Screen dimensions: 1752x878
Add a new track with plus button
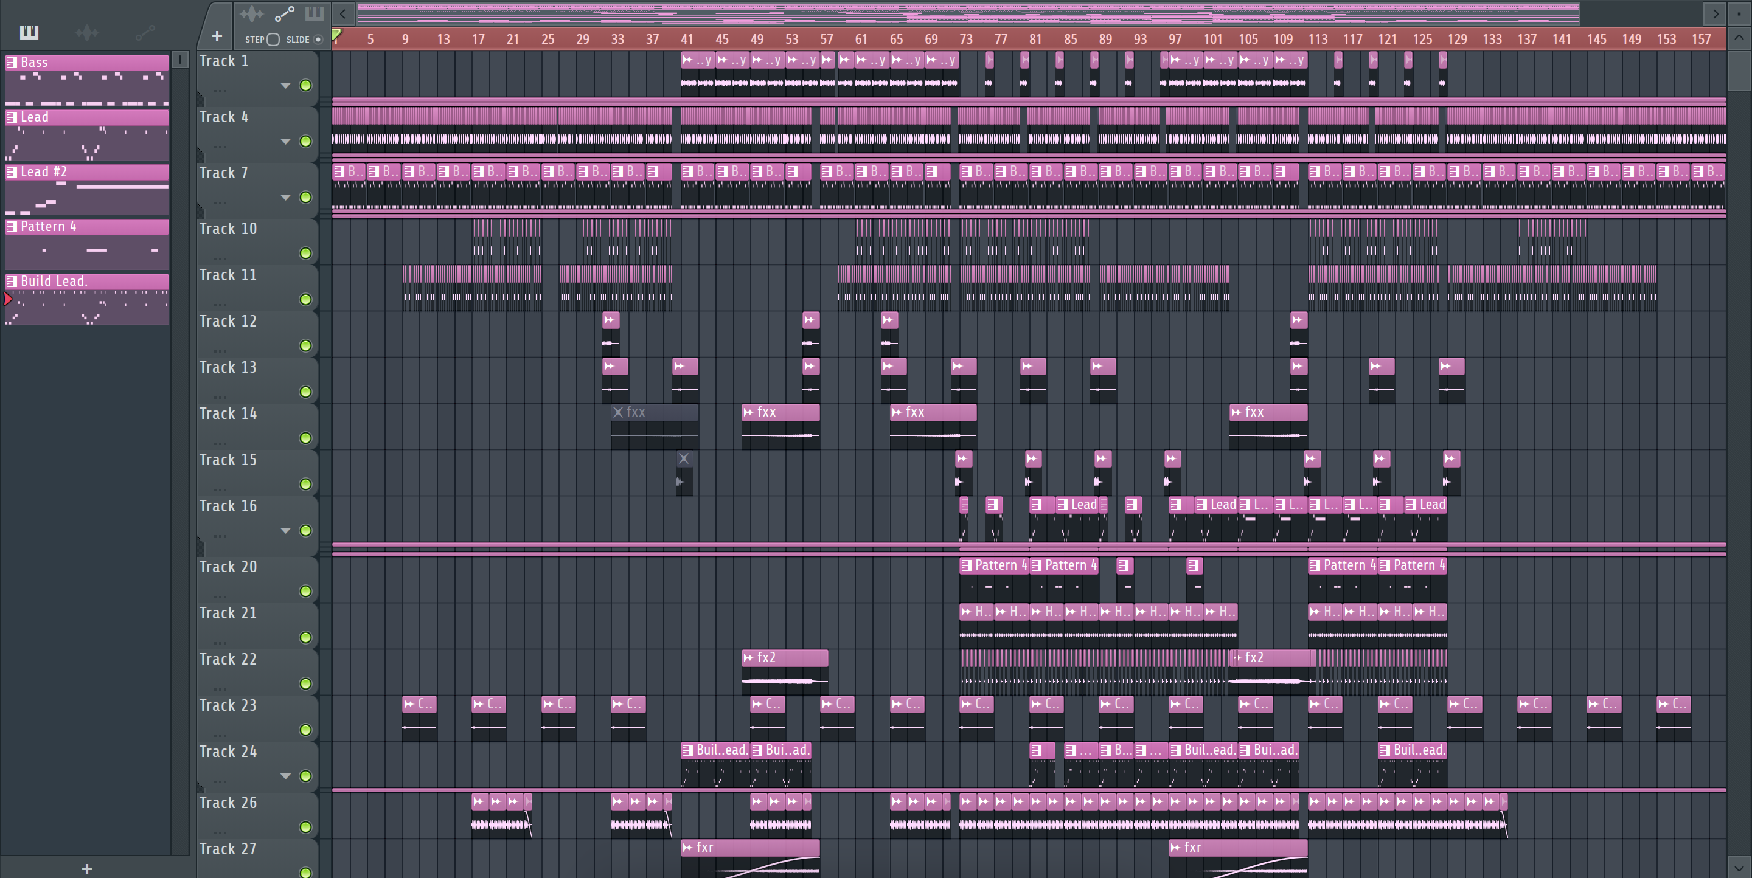pos(217,36)
